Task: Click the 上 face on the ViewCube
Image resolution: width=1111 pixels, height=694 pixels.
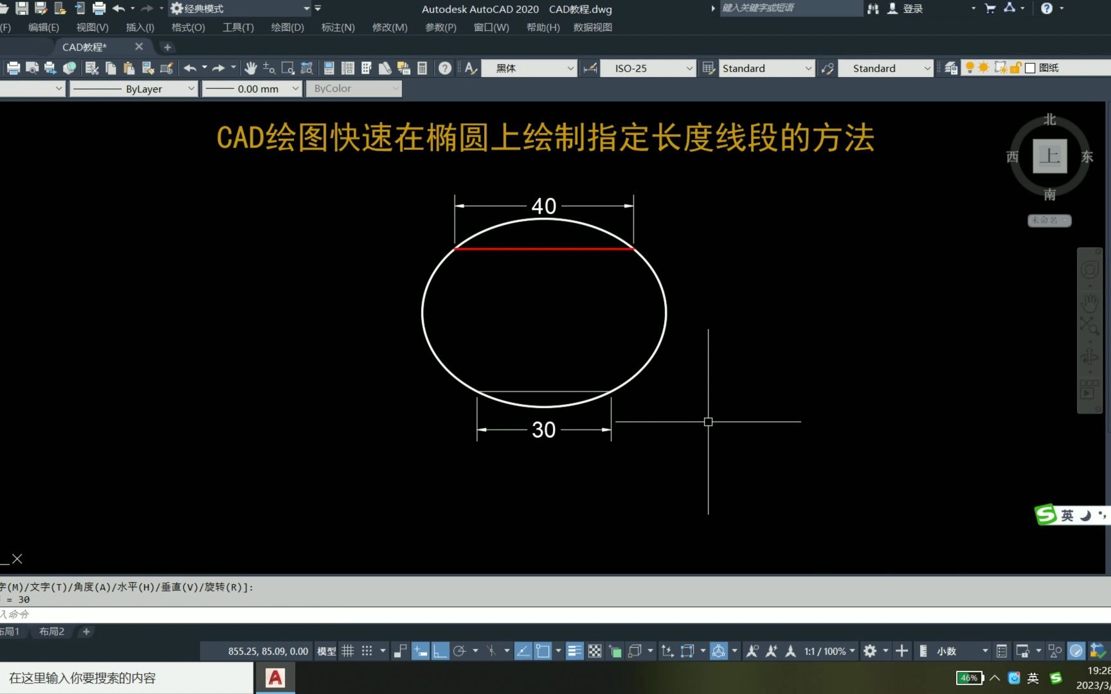Action: coord(1049,156)
